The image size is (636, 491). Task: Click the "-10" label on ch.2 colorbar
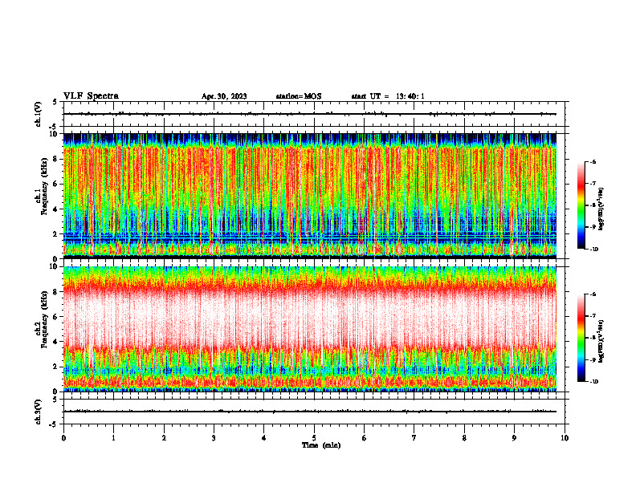(593, 382)
